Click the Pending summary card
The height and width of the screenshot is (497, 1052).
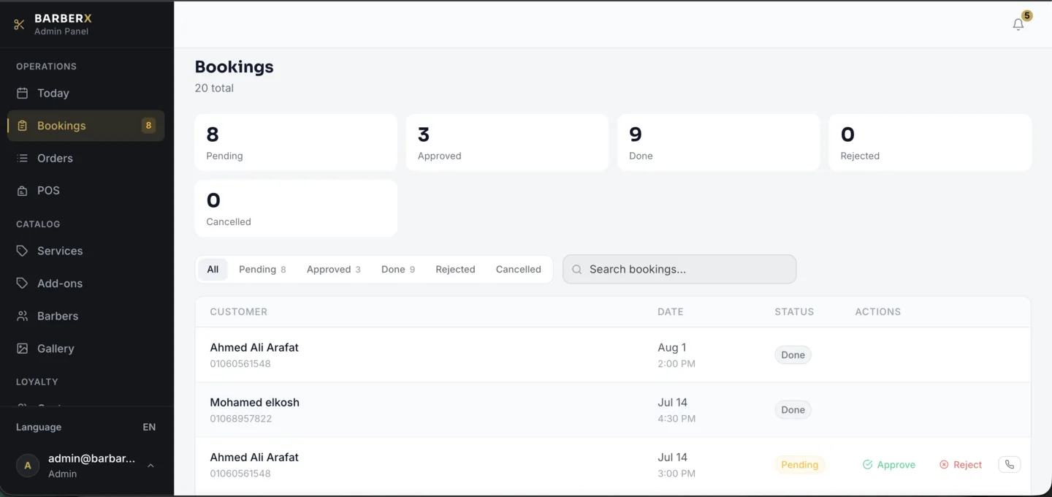pyautogui.click(x=296, y=143)
